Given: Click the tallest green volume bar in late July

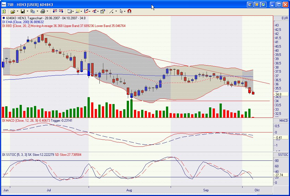Looking at the screenshot, I should (89, 107).
